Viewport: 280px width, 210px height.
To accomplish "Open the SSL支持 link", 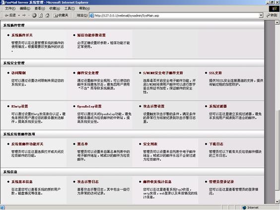I will point(215,73).
